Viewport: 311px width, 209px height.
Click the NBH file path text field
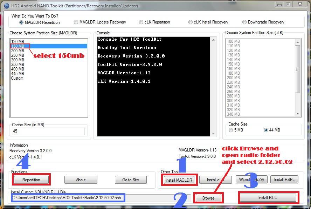pos(100,198)
